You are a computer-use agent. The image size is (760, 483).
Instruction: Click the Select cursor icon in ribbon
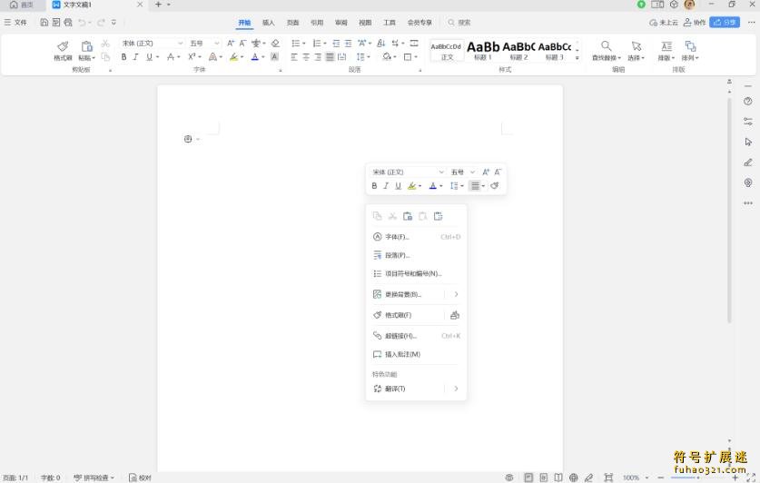pyautogui.click(x=637, y=45)
